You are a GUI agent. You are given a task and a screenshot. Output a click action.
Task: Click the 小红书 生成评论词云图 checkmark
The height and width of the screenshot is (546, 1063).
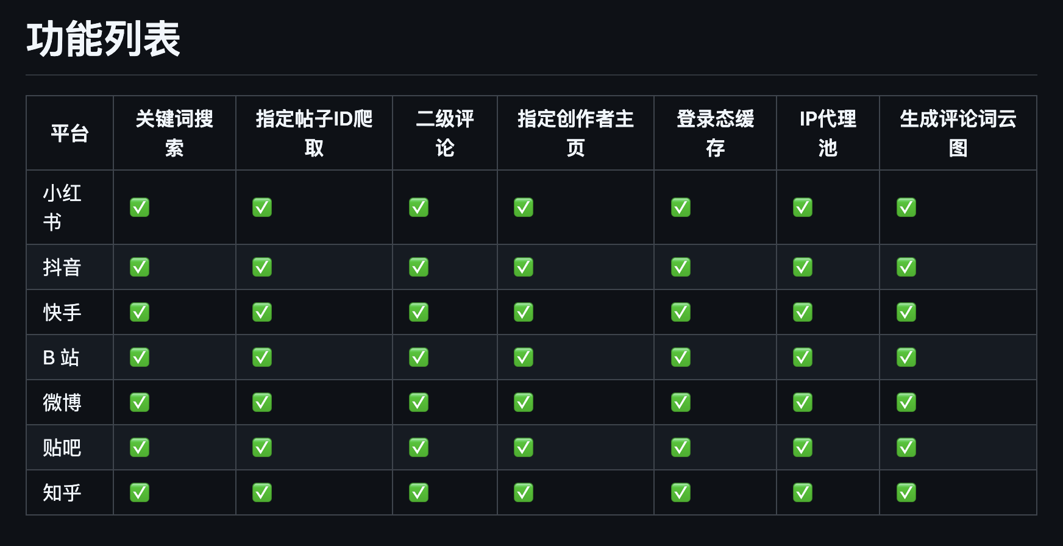(906, 207)
